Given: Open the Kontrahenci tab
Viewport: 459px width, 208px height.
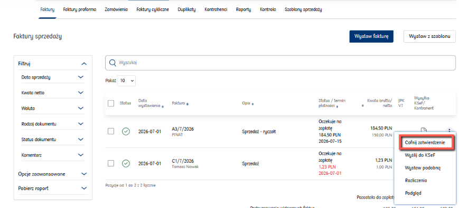Looking at the screenshot, I should coord(216,9).
